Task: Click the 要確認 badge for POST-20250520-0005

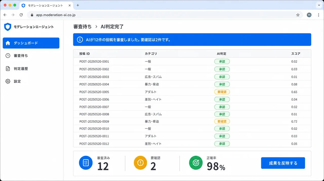Action: [x=222, y=92]
